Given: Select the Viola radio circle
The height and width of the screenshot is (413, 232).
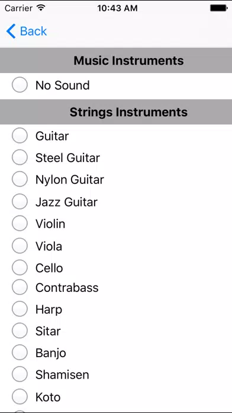Looking at the screenshot, I should pos(20,246).
